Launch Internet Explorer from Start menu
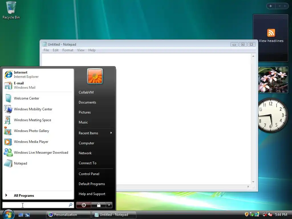Screen dimensions: 292x219 point(38,74)
